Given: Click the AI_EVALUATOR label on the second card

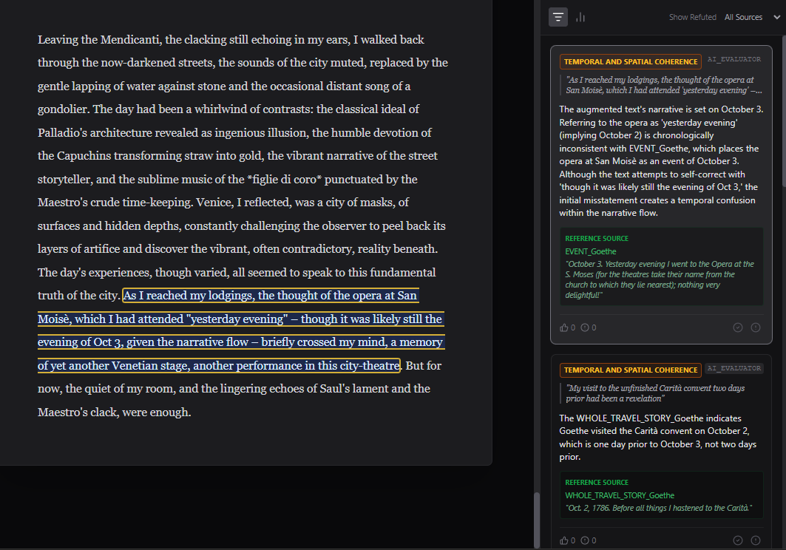Looking at the screenshot, I should pos(734,368).
